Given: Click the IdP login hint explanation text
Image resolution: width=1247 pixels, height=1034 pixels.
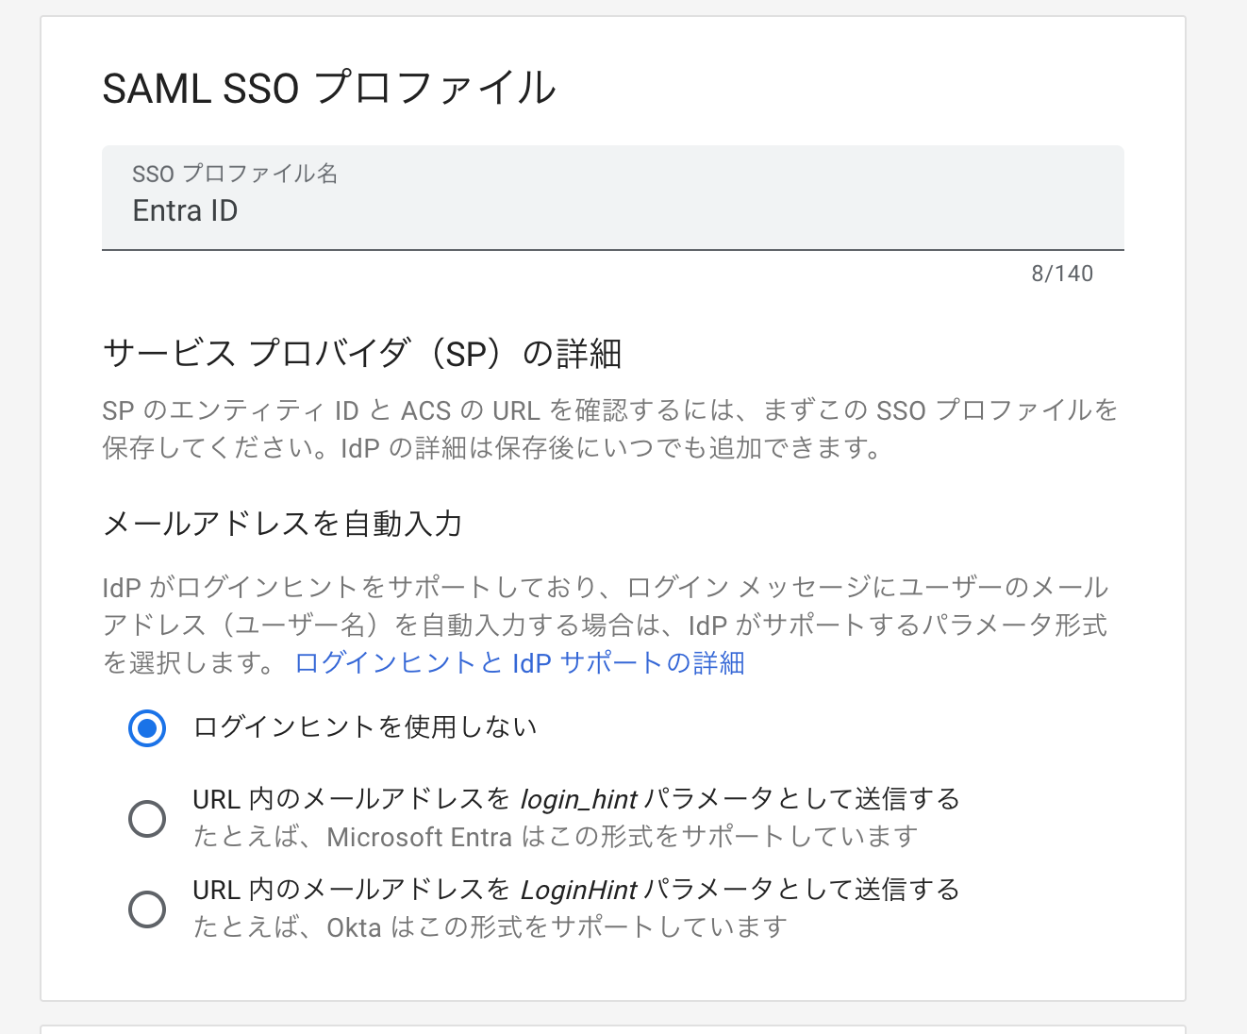Looking at the screenshot, I should [x=604, y=625].
